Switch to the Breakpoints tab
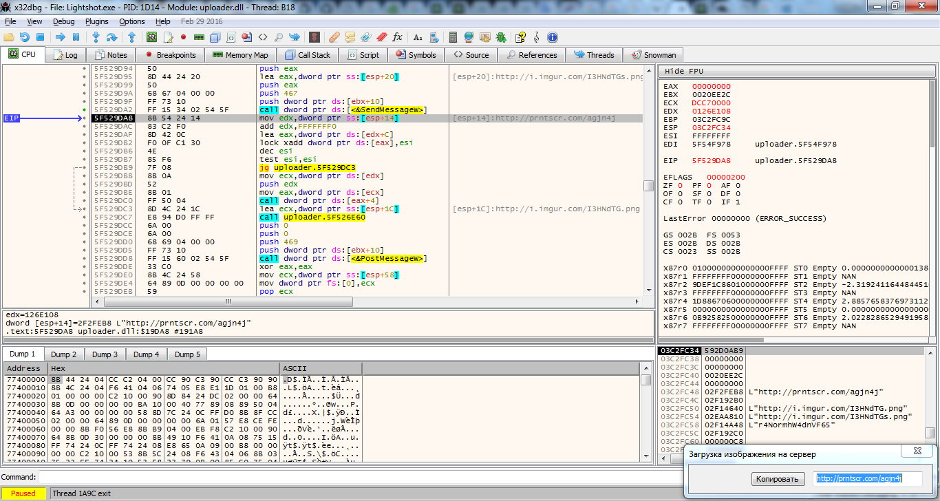 [x=170, y=55]
